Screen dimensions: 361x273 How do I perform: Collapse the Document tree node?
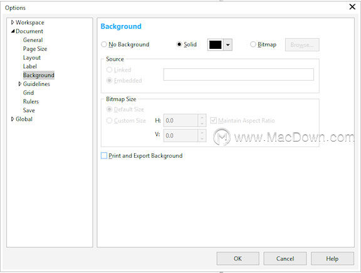pos(13,31)
